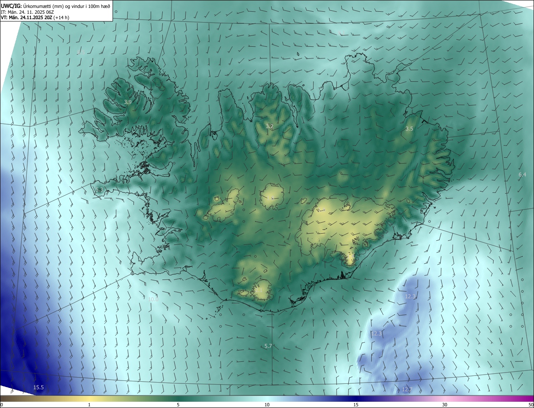Image resolution: width=534 pixels, height=408 pixels.
Task: Click the 5.7 value label on the map
Action: (x=268, y=346)
